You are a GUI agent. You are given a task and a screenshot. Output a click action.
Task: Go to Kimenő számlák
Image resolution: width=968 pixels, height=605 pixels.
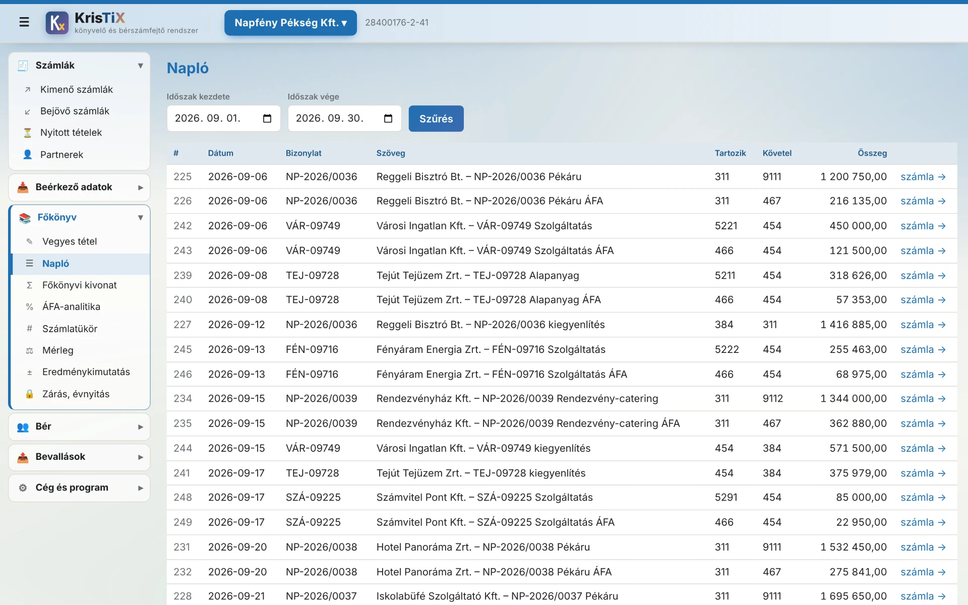(x=80, y=90)
